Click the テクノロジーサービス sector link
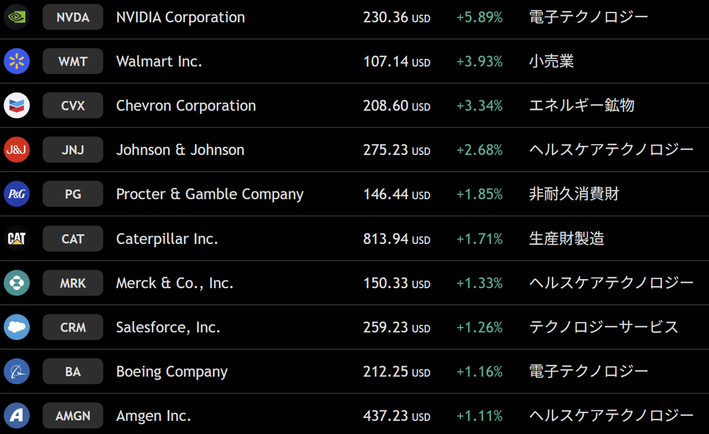The image size is (709, 434). (604, 327)
